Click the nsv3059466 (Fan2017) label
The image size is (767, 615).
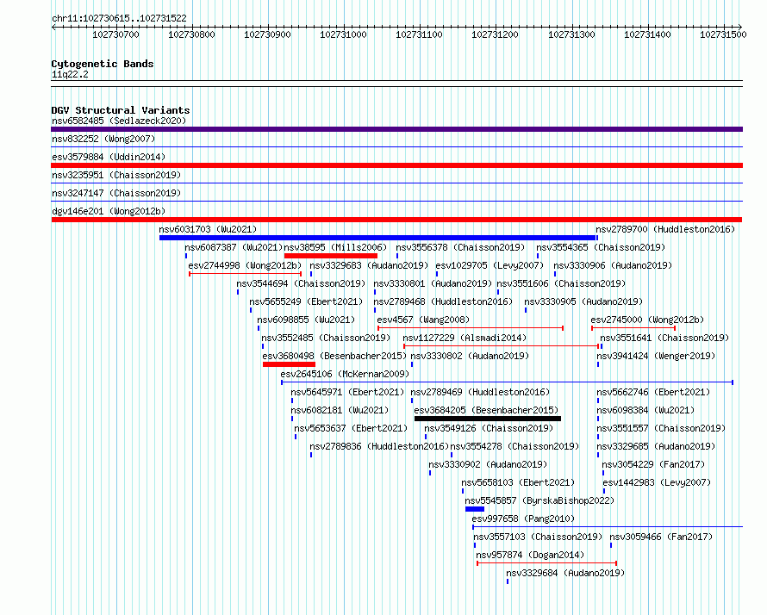(x=661, y=537)
